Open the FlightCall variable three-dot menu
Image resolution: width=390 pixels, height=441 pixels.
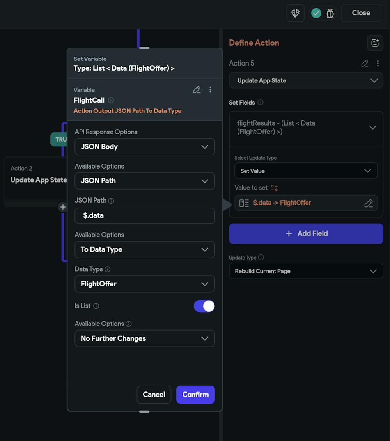(210, 90)
